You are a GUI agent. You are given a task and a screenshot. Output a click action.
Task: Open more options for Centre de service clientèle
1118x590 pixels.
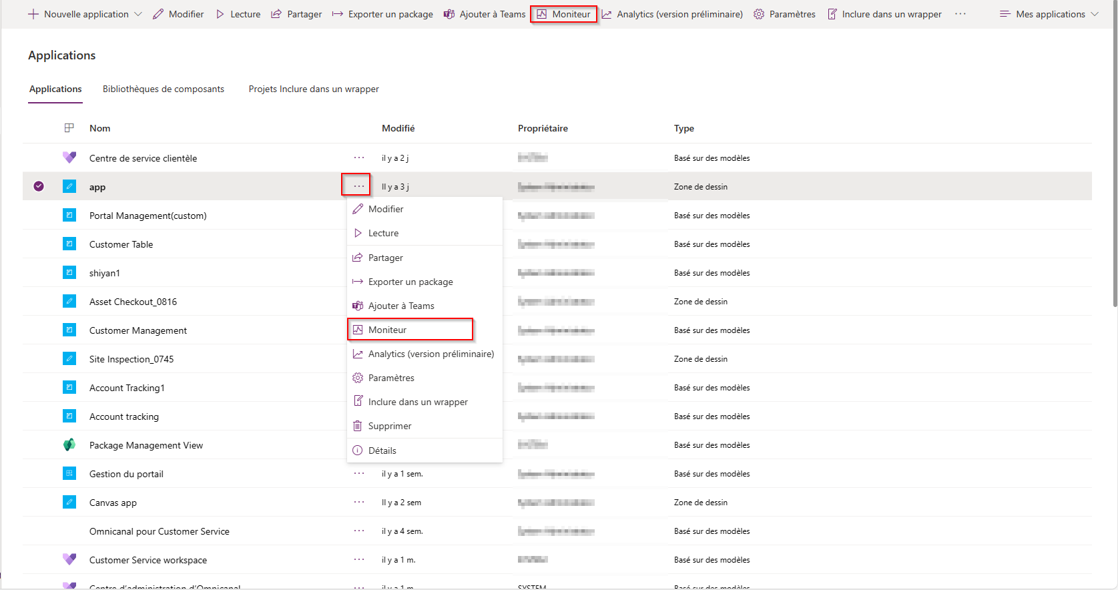pyautogui.click(x=359, y=158)
